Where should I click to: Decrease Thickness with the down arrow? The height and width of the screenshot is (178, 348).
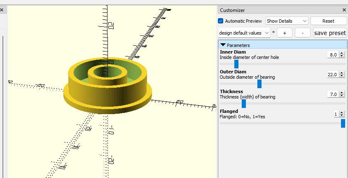[342, 96]
